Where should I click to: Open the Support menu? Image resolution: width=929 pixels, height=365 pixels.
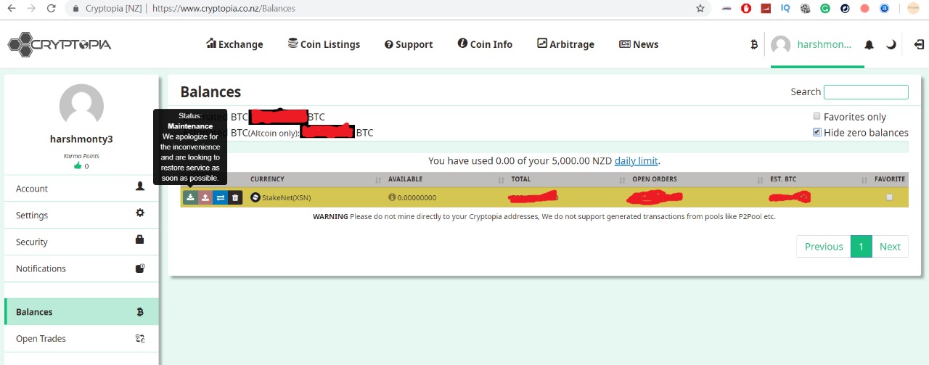[409, 44]
